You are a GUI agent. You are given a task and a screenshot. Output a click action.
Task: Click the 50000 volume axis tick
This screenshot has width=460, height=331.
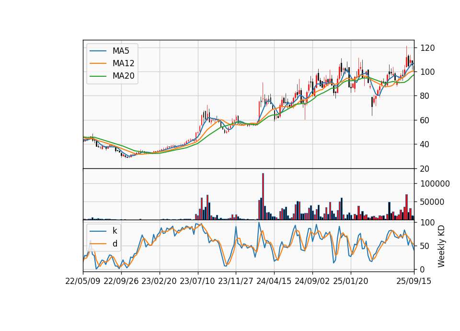pyautogui.click(x=432, y=202)
